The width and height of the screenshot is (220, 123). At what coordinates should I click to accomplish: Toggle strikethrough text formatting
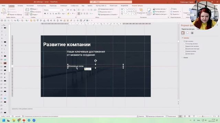[56, 14]
